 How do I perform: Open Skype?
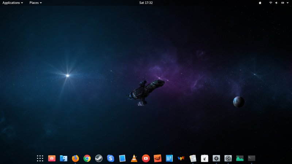[111, 158]
